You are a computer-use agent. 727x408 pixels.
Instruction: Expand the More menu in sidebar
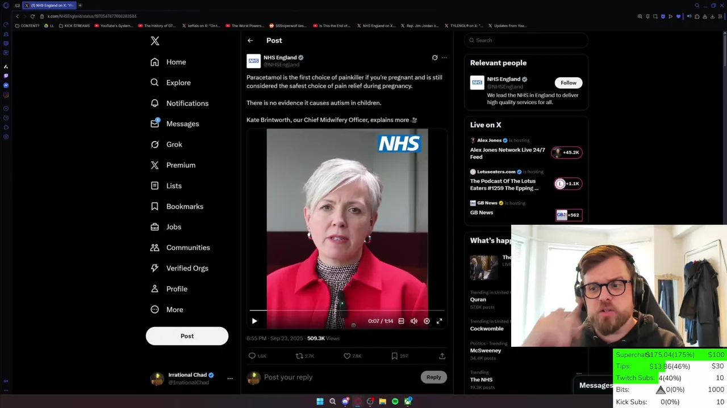[x=166, y=309]
